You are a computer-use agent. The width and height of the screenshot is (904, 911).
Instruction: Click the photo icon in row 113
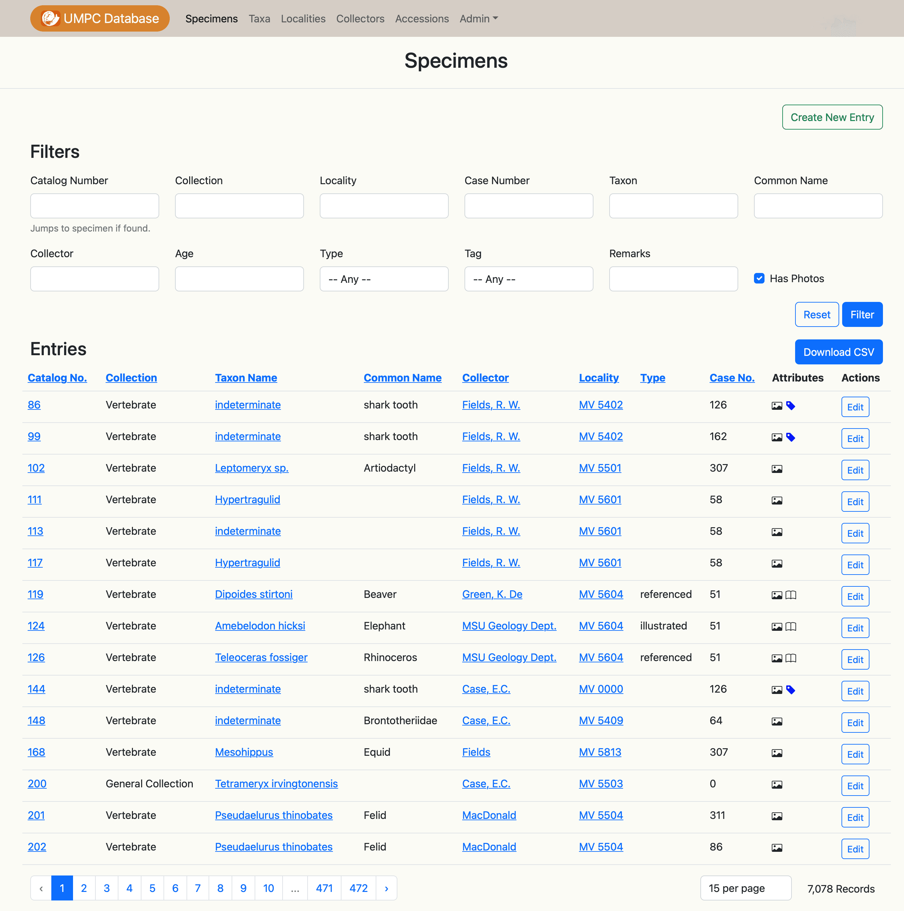(x=777, y=532)
